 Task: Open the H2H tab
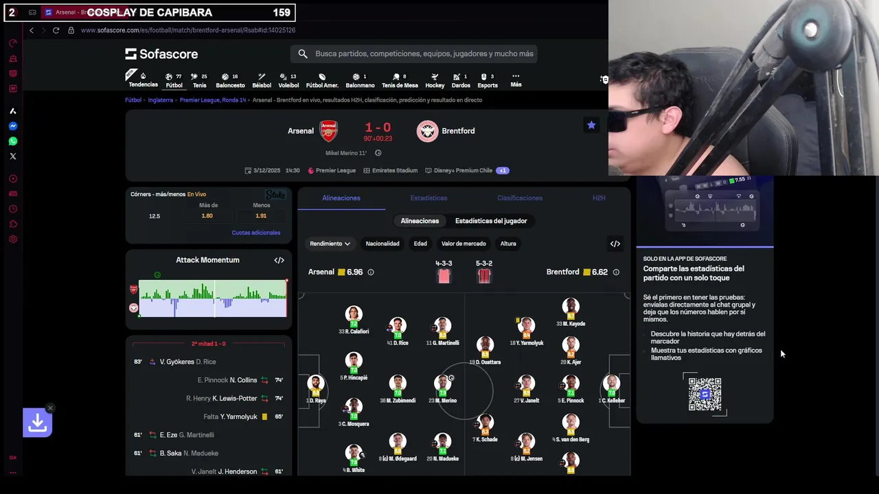point(599,198)
